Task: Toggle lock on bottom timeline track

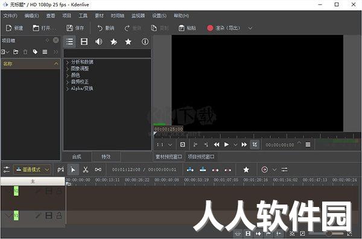Action: (59, 216)
